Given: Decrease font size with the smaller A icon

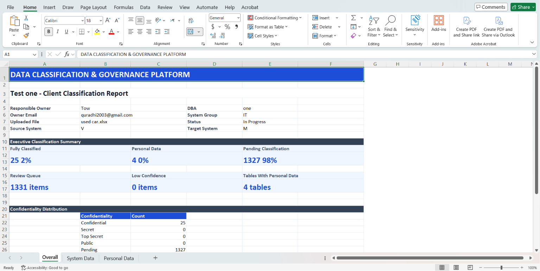Looking at the screenshot, I should 117,20.
